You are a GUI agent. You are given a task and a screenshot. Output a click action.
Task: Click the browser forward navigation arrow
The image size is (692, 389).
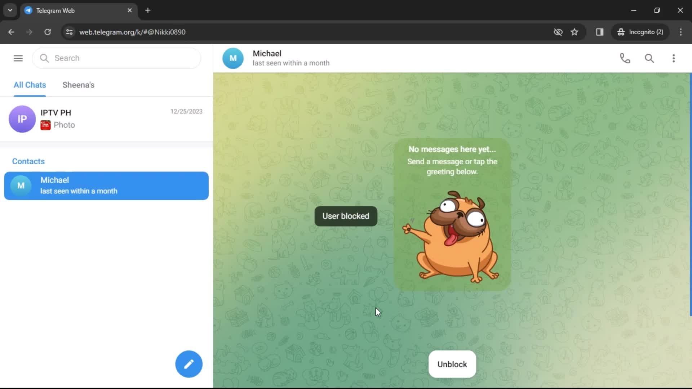click(x=30, y=32)
